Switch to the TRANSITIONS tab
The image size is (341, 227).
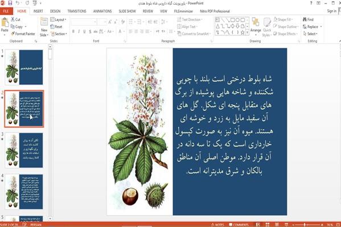coord(77,11)
